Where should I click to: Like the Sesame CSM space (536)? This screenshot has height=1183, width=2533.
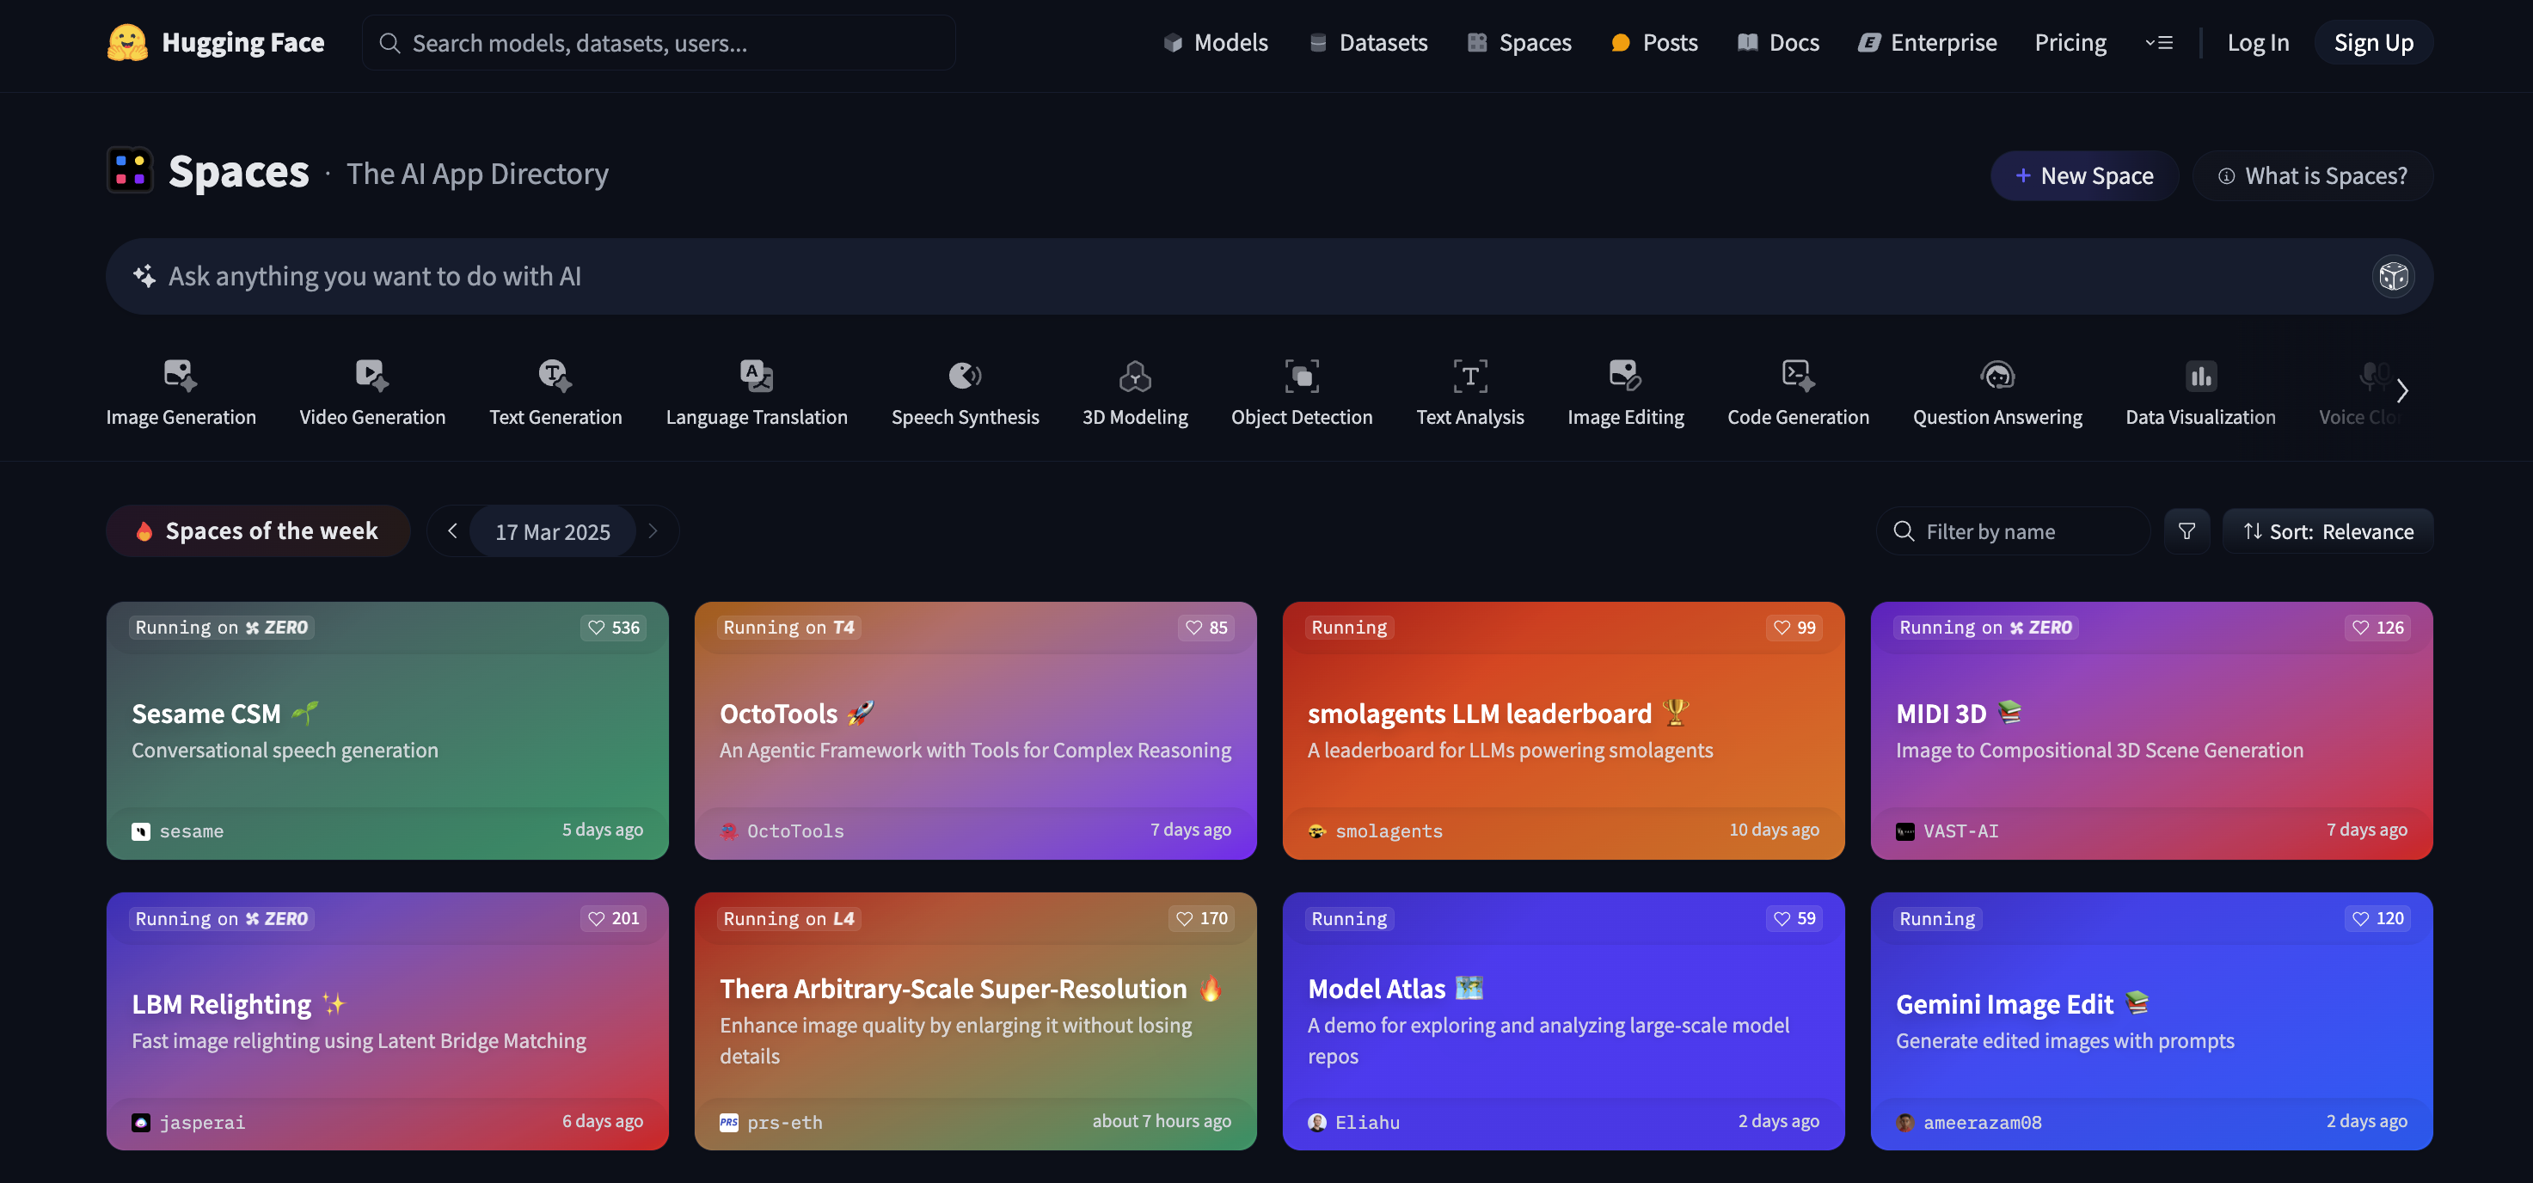(x=614, y=628)
